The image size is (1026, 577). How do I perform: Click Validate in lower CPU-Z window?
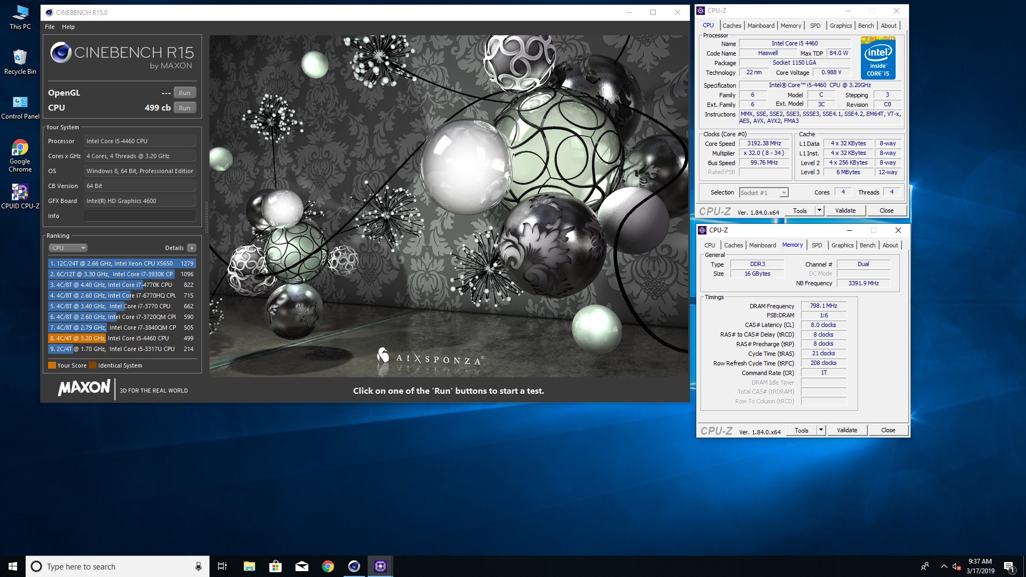coord(847,431)
